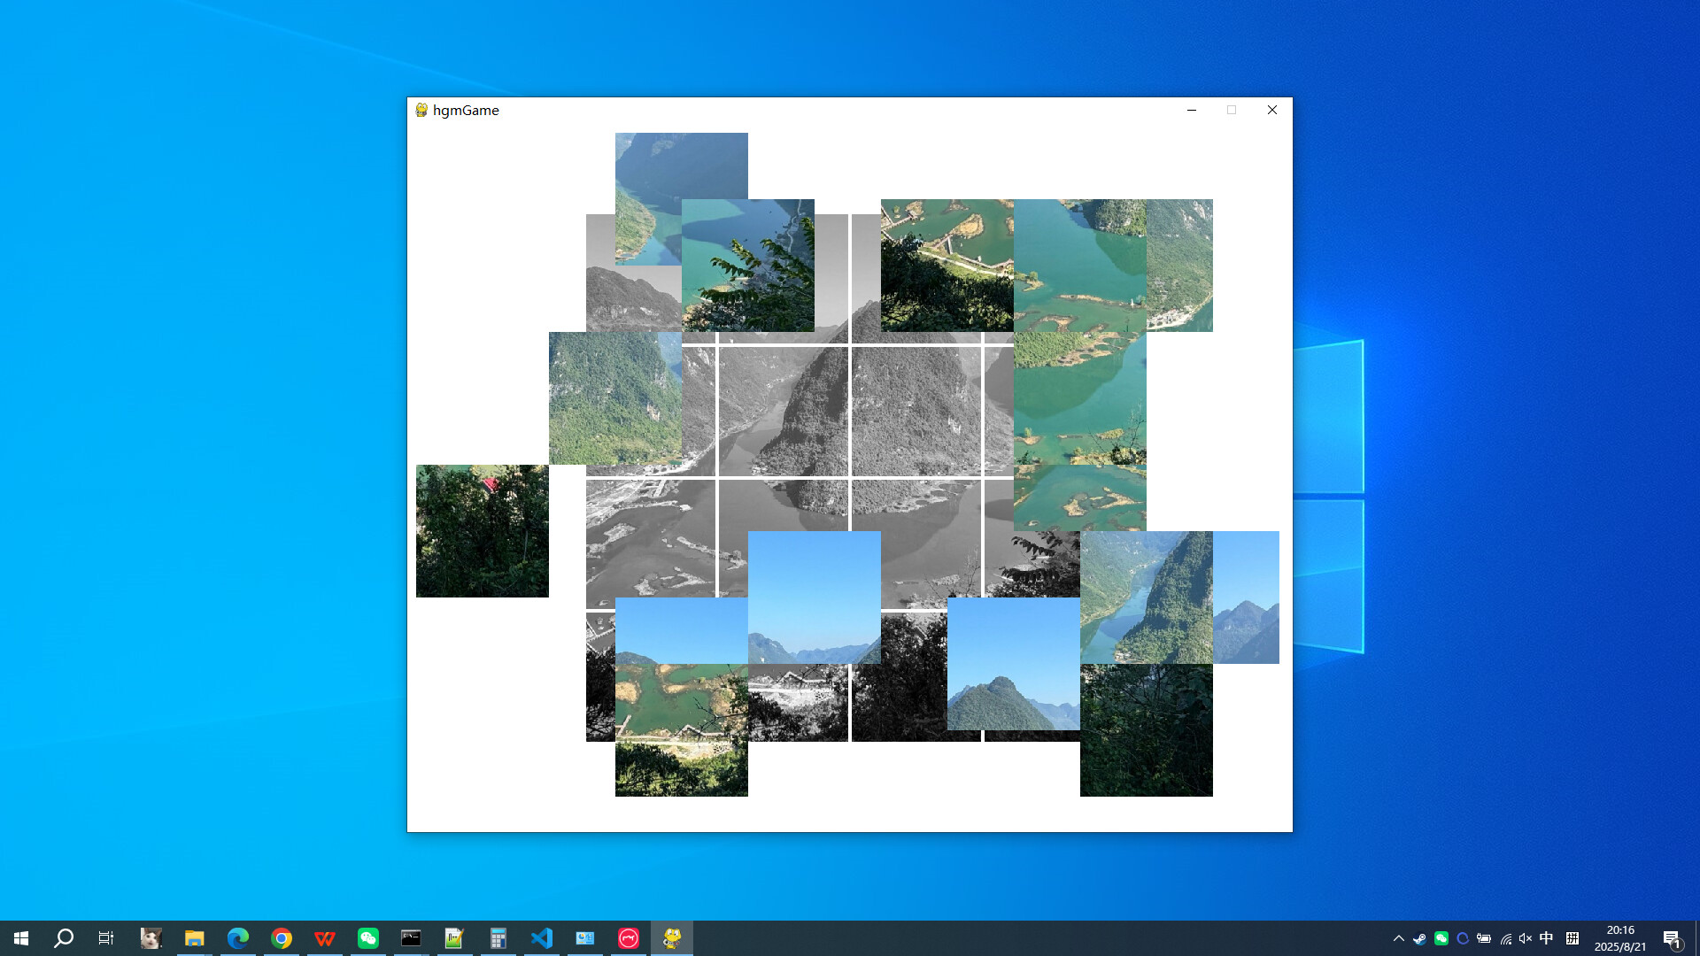Focus the running hgmGame via its taskbar icon
This screenshot has height=956, width=1700.
tap(672, 937)
